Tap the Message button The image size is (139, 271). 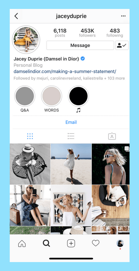click(80, 45)
